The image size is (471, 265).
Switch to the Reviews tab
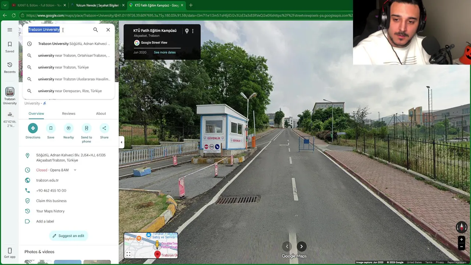68,114
